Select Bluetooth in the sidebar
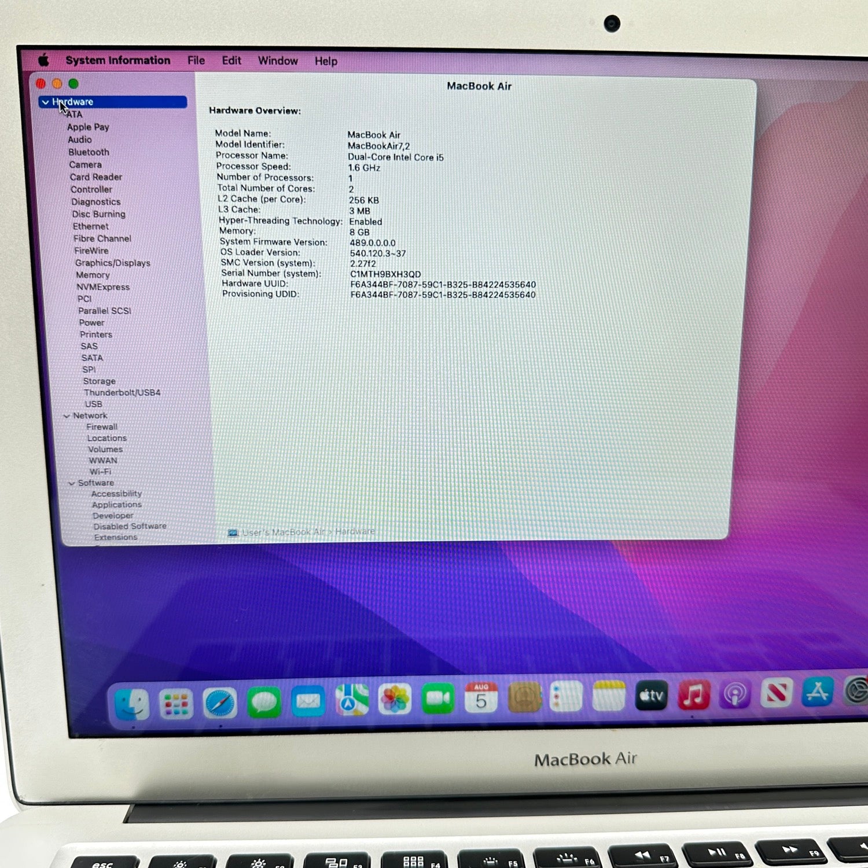The width and height of the screenshot is (868, 868). 89,152
